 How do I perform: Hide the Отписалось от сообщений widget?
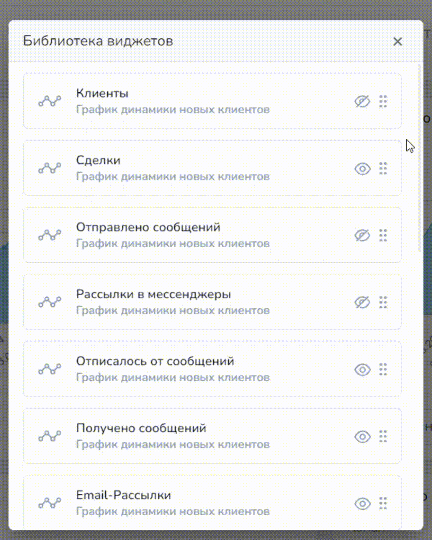(x=362, y=370)
